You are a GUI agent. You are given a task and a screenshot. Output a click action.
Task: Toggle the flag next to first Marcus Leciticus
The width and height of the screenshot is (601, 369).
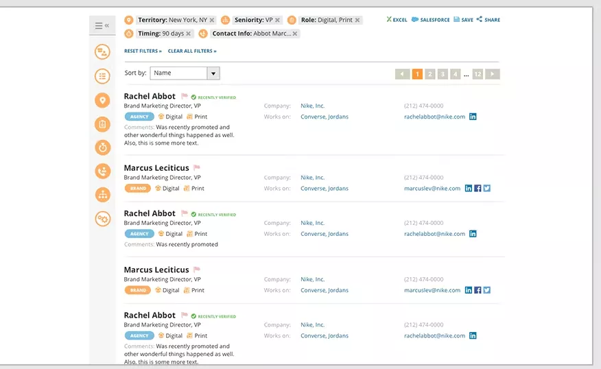(197, 167)
